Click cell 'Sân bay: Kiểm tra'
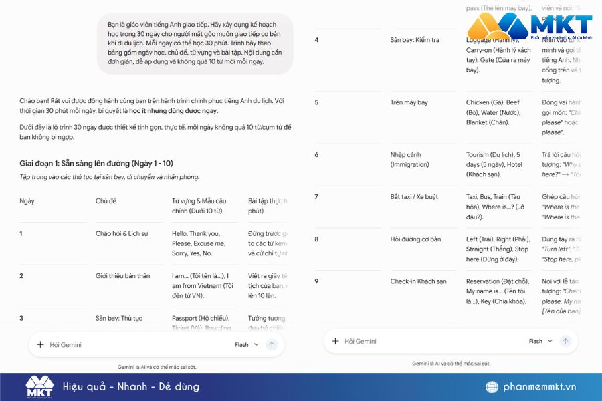 point(415,40)
